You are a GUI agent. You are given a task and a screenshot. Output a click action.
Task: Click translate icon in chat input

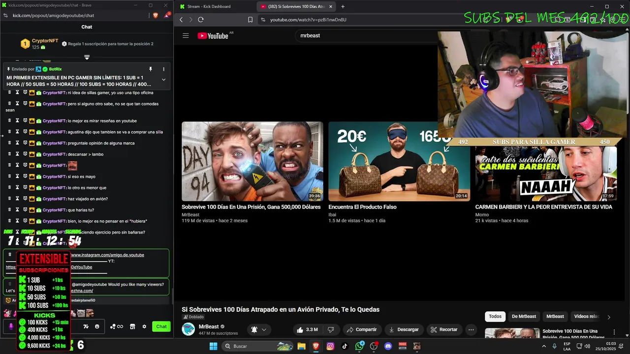point(86,326)
